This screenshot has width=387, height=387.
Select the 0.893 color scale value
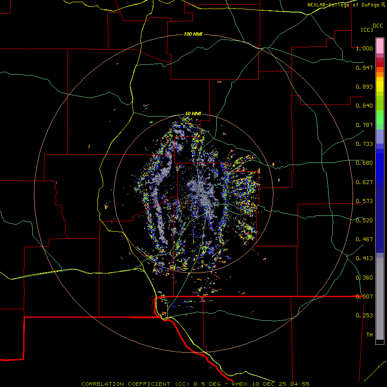364,86
